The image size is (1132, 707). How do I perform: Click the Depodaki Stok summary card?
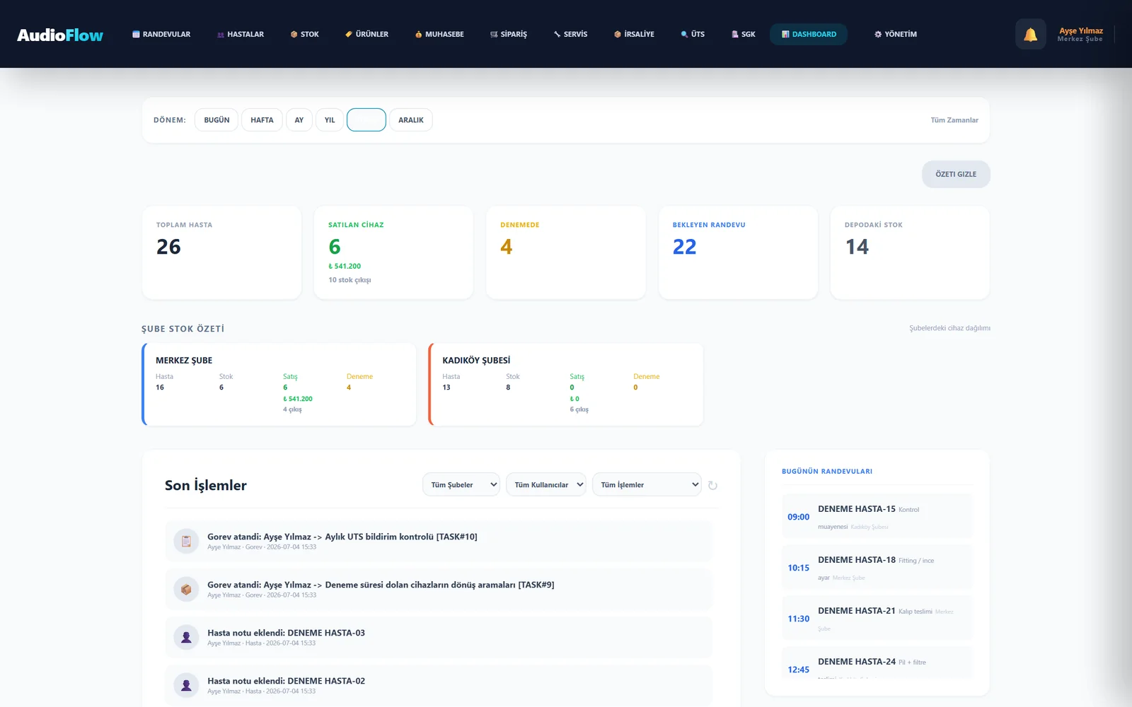click(x=910, y=252)
